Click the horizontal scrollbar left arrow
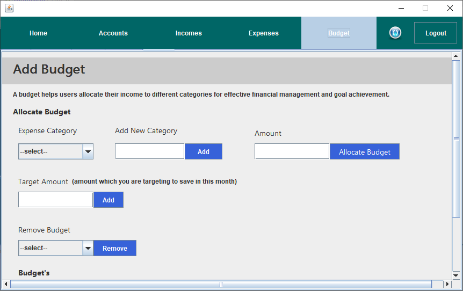The height and width of the screenshot is (291, 463). pyautogui.click(x=6, y=284)
